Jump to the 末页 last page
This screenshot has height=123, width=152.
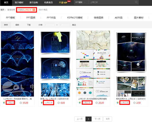tap(108, 119)
